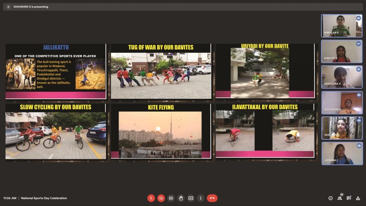
Task: Open meeting details info icon
Action: (331, 198)
